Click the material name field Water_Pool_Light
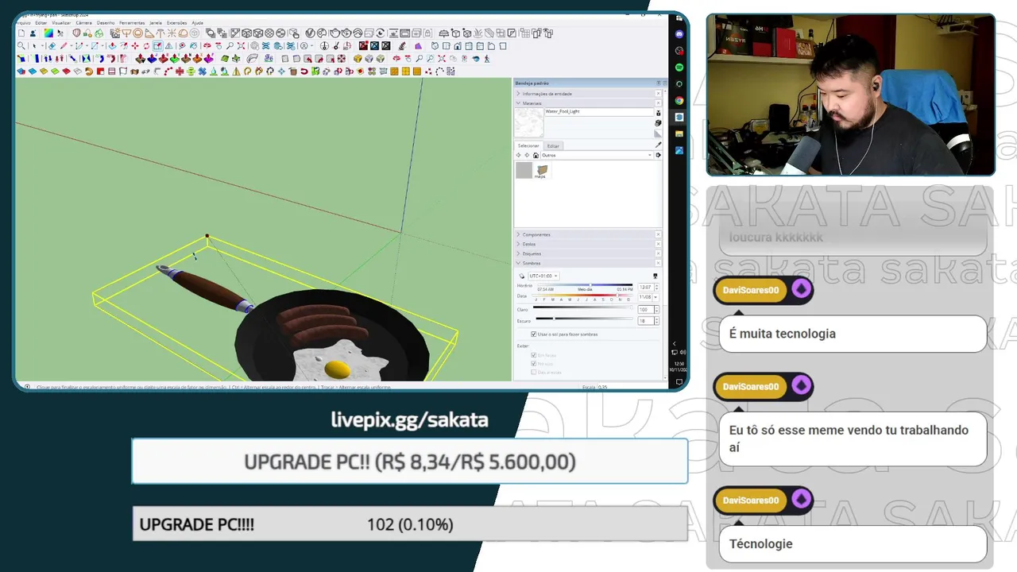Image resolution: width=1017 pixels, height=572 pixels. pos(600,111)
